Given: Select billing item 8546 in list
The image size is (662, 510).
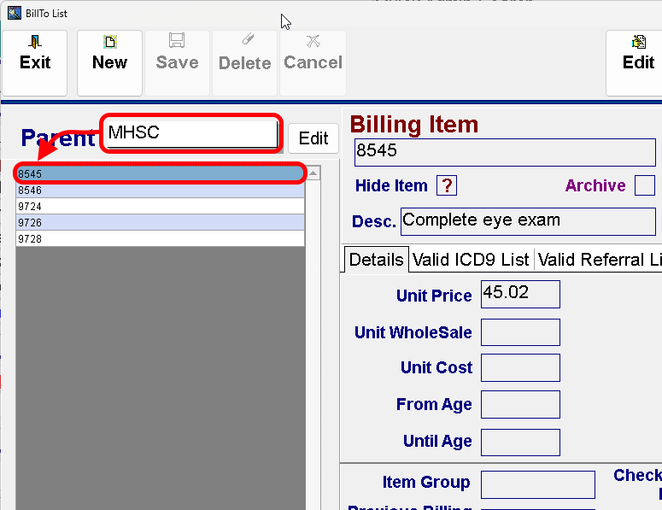Looking at the screenshot, I should pos(160,191).
